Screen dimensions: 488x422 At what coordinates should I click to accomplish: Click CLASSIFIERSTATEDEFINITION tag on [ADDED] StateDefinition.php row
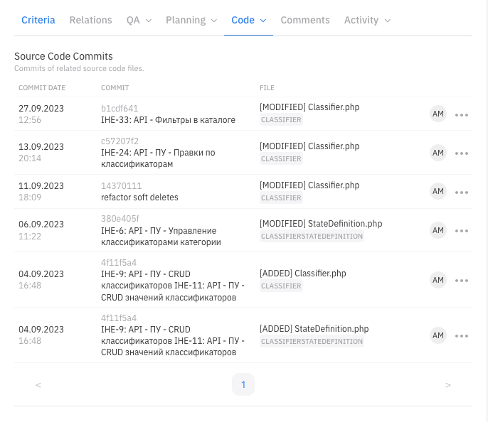point(312,342)
